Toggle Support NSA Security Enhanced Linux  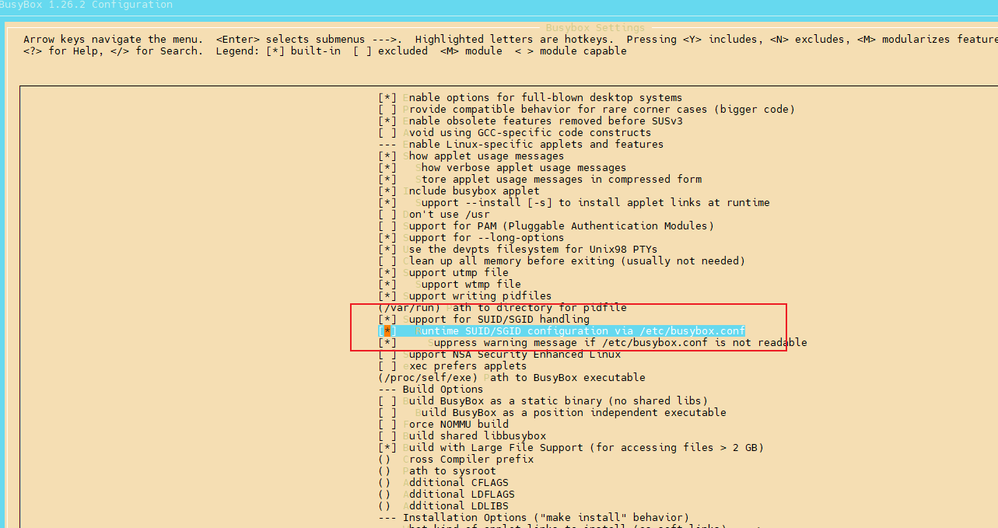tap(499, 354)
